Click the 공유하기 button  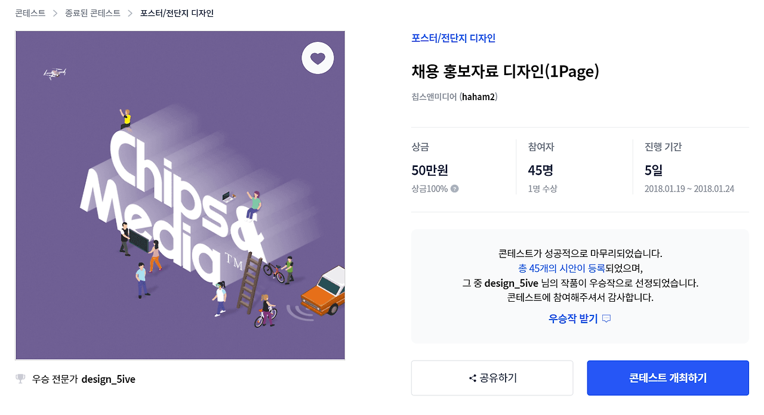pyautogui.click(x=492, y=378)
